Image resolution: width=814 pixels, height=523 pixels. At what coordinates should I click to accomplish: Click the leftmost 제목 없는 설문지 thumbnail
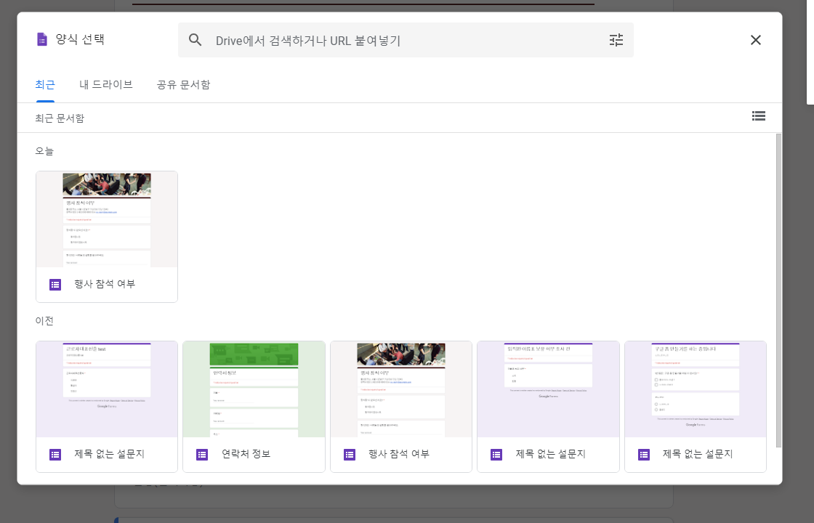tap(107, 389)
